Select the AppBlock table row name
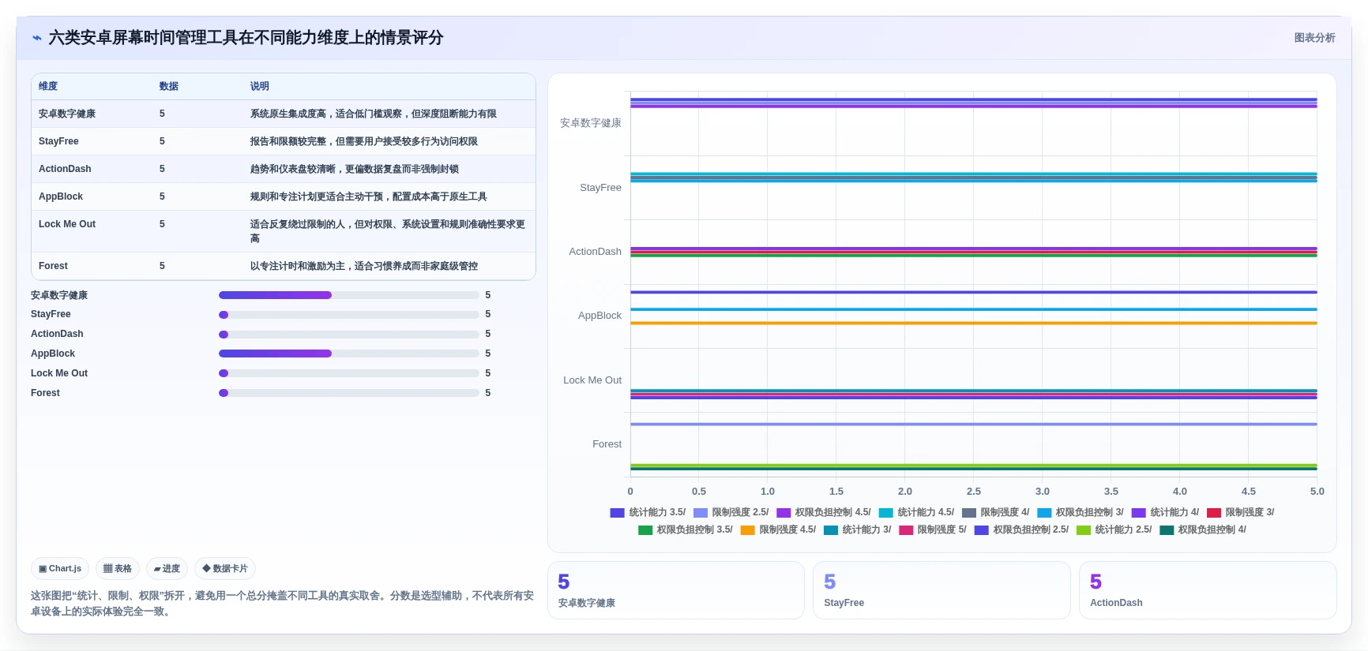1368x651 pixels. [61, 196]
